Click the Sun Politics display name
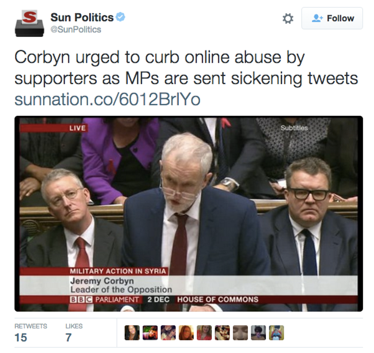The image size is (374, 353). point(82,18)
